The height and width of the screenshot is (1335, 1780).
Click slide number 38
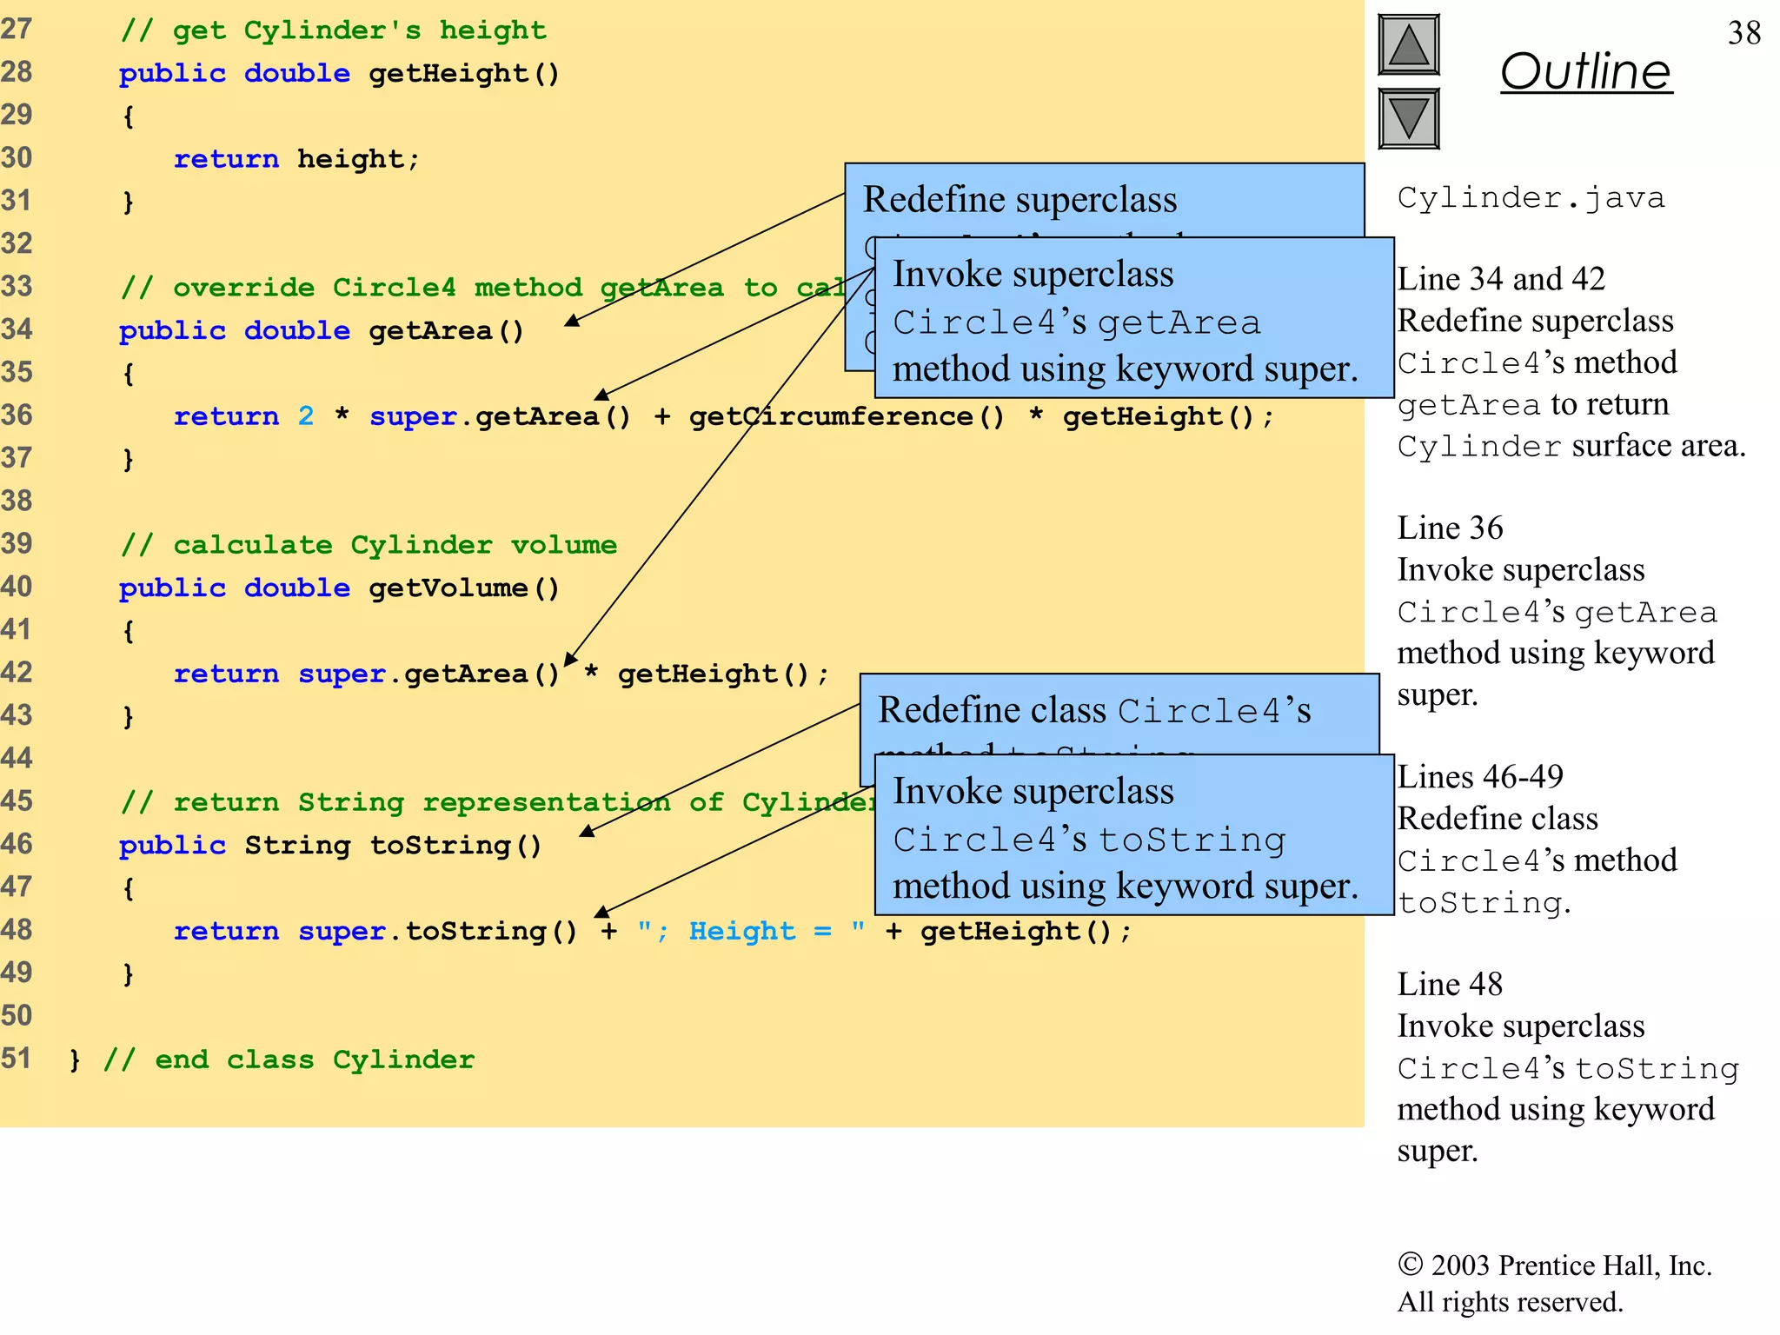click(x=1743, y=33)
